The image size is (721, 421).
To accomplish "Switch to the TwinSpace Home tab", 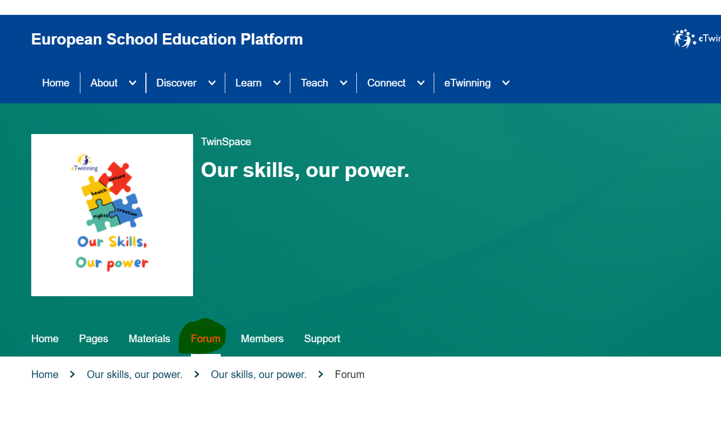I will [45, 339].
